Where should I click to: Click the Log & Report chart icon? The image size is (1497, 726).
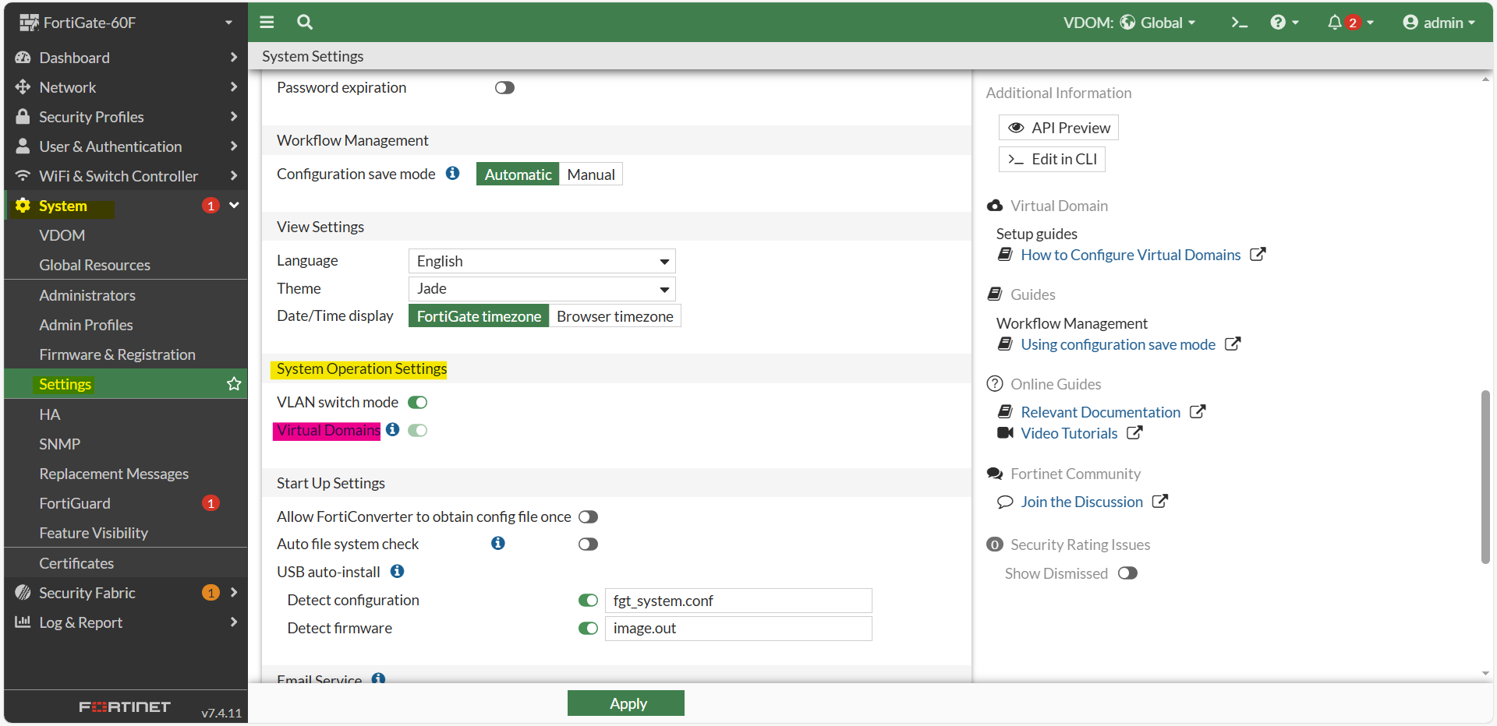click(23, 622)
